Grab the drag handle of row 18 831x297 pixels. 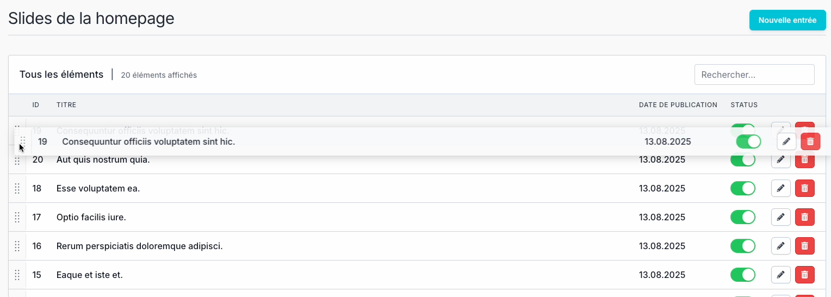(x=17, y=188)
